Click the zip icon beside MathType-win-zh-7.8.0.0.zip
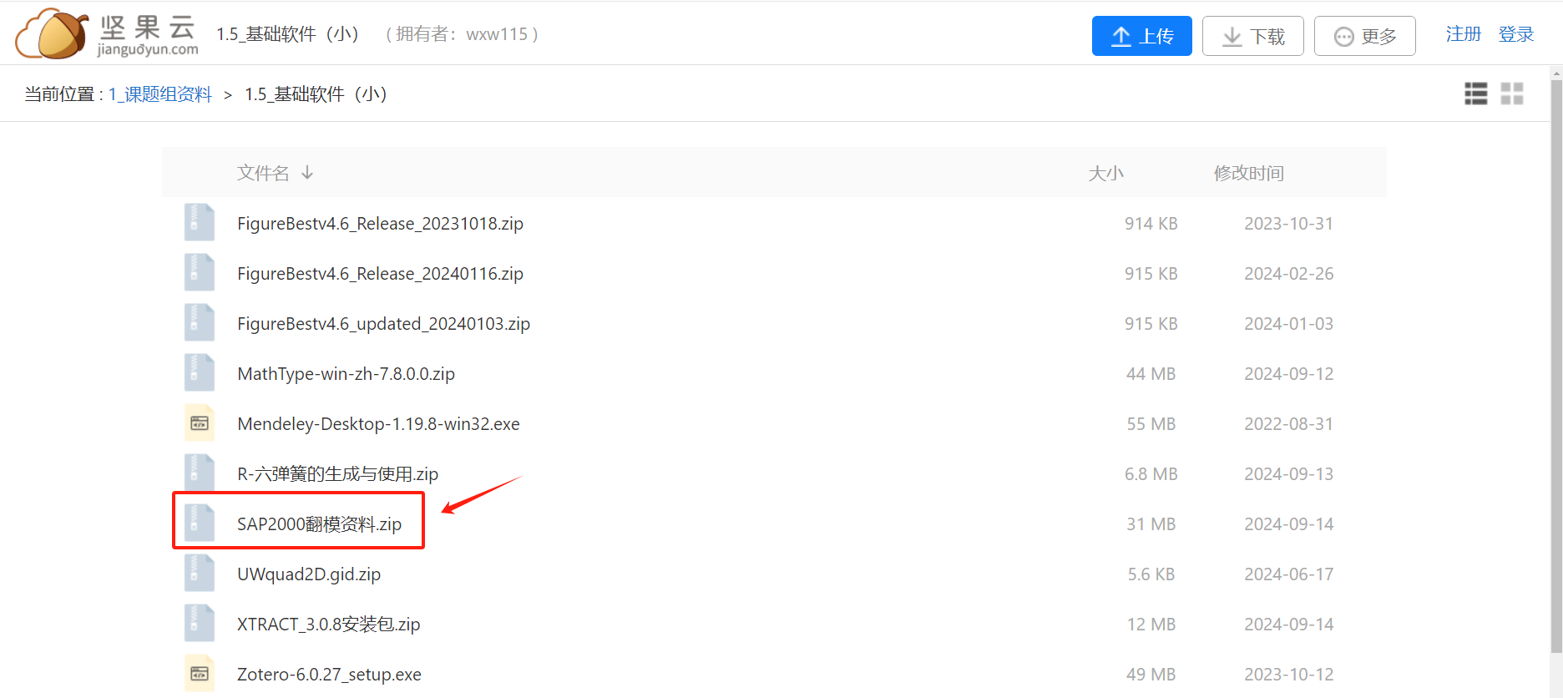 click(x=200, y=373)
